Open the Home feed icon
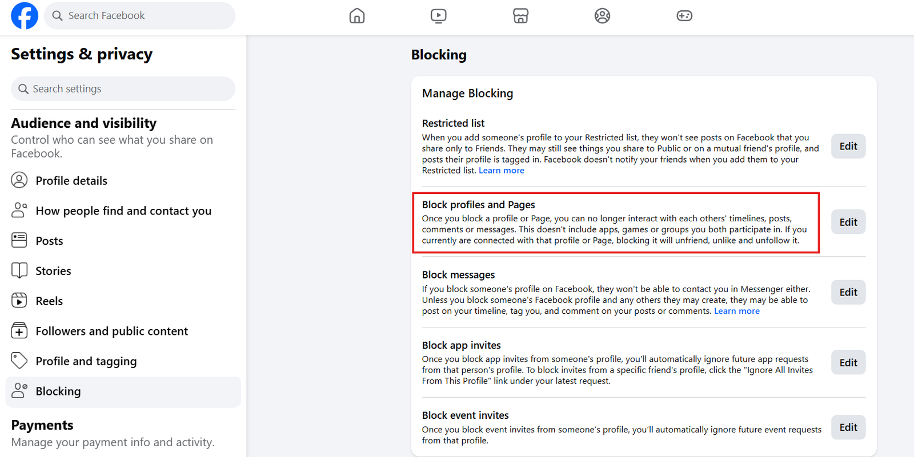The height and width of the screenshot is (457, 914). coord(357,15)
